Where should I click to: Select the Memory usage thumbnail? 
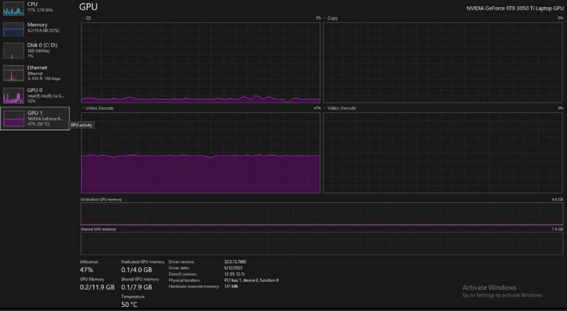pyautogui.click(x=14, y=29)
